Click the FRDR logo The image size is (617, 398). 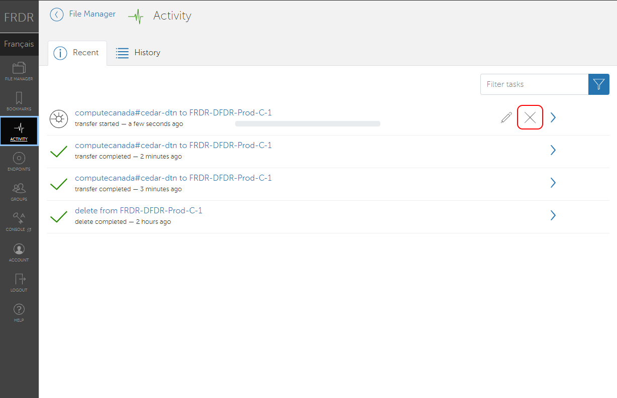tap(19, 17)
